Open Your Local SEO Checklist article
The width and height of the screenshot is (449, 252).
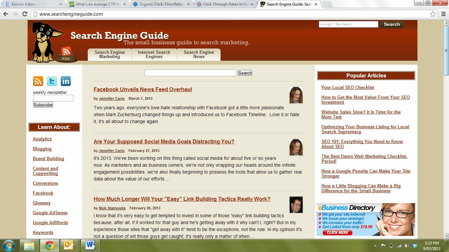pos(348,87)
